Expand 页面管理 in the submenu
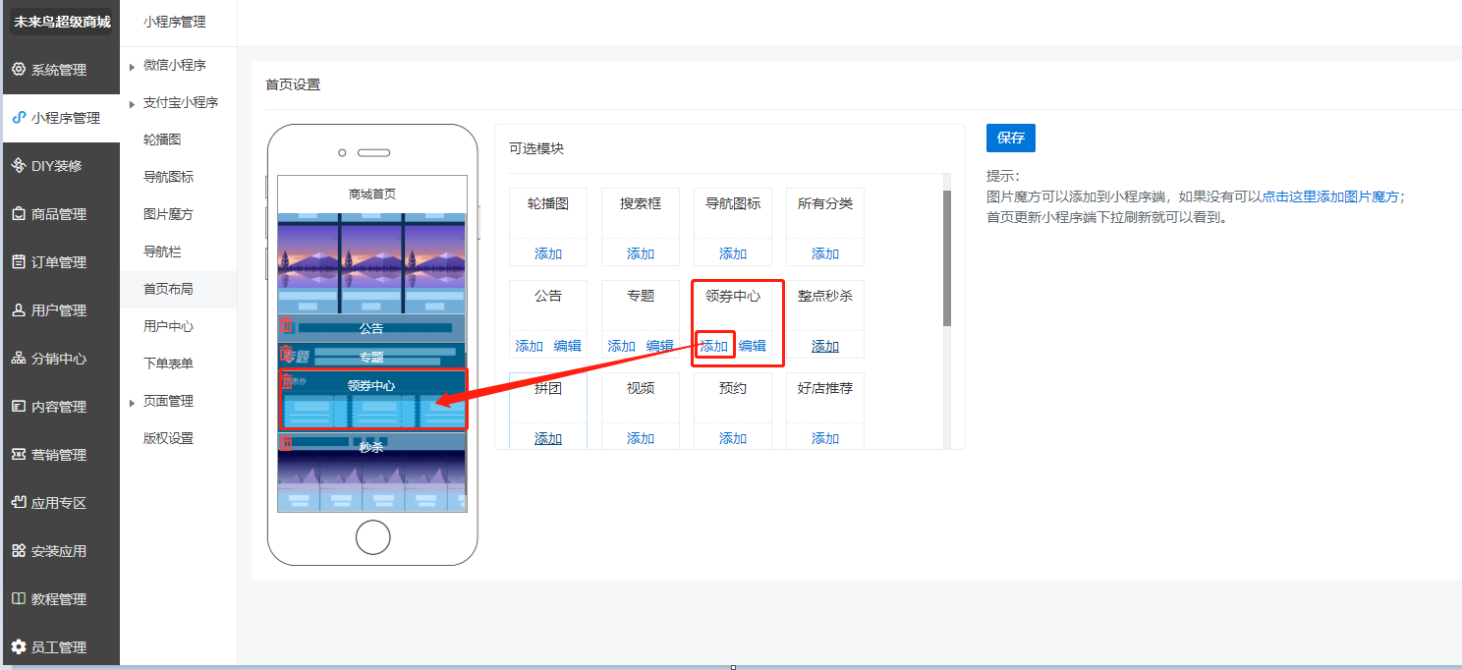This screenshot has width=1462, height=670. click(x=132, y=402)
